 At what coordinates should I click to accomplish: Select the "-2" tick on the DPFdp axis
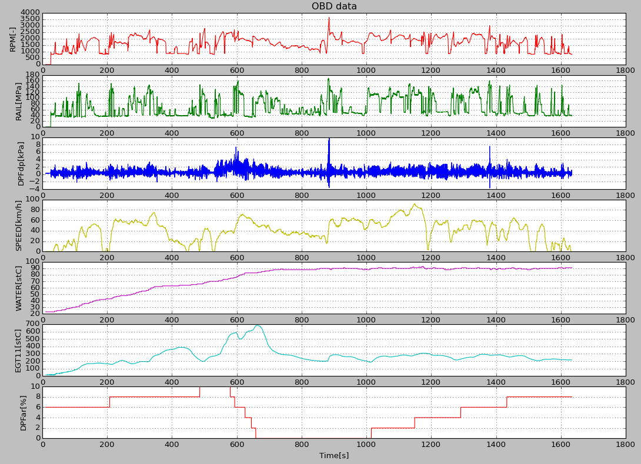coord(35,181)
